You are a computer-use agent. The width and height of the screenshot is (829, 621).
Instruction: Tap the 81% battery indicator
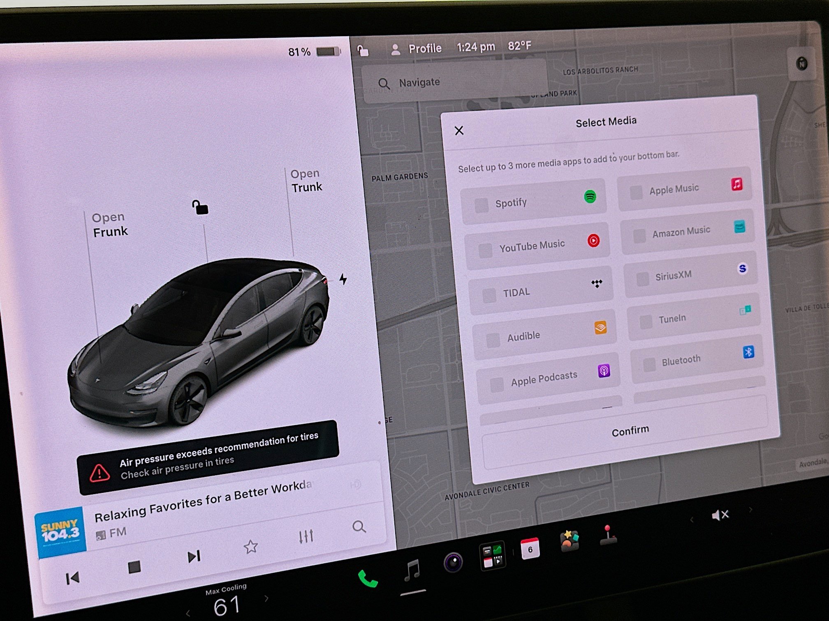314,52
